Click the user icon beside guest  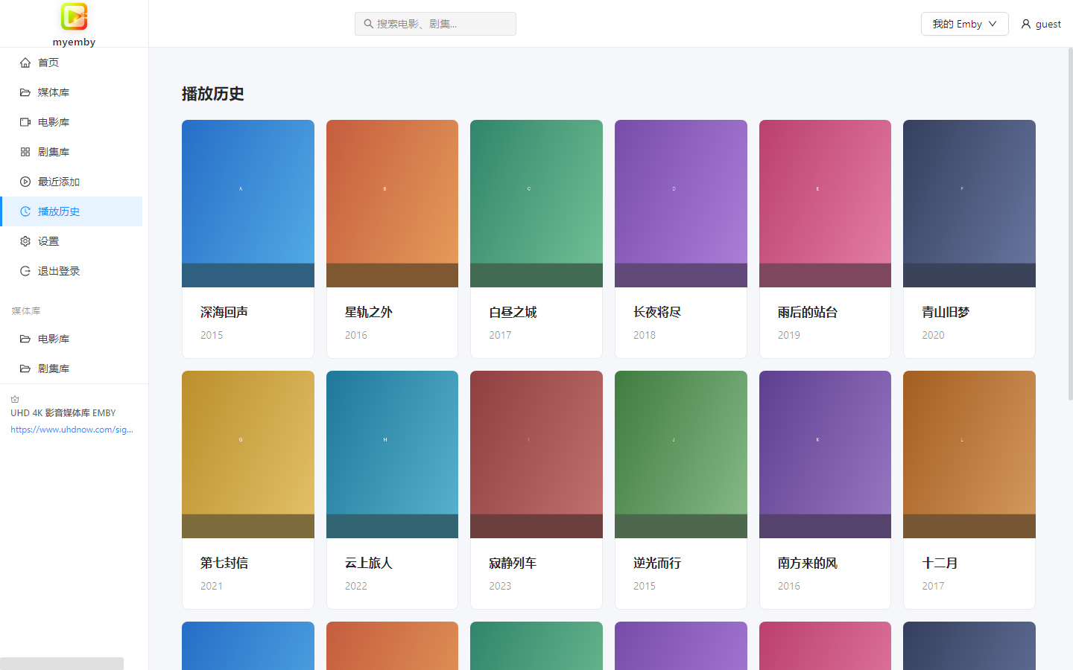click(x=1026, y=24)
